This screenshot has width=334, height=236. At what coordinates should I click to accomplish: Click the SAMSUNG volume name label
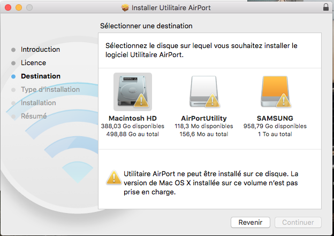(x=275, y=119)
